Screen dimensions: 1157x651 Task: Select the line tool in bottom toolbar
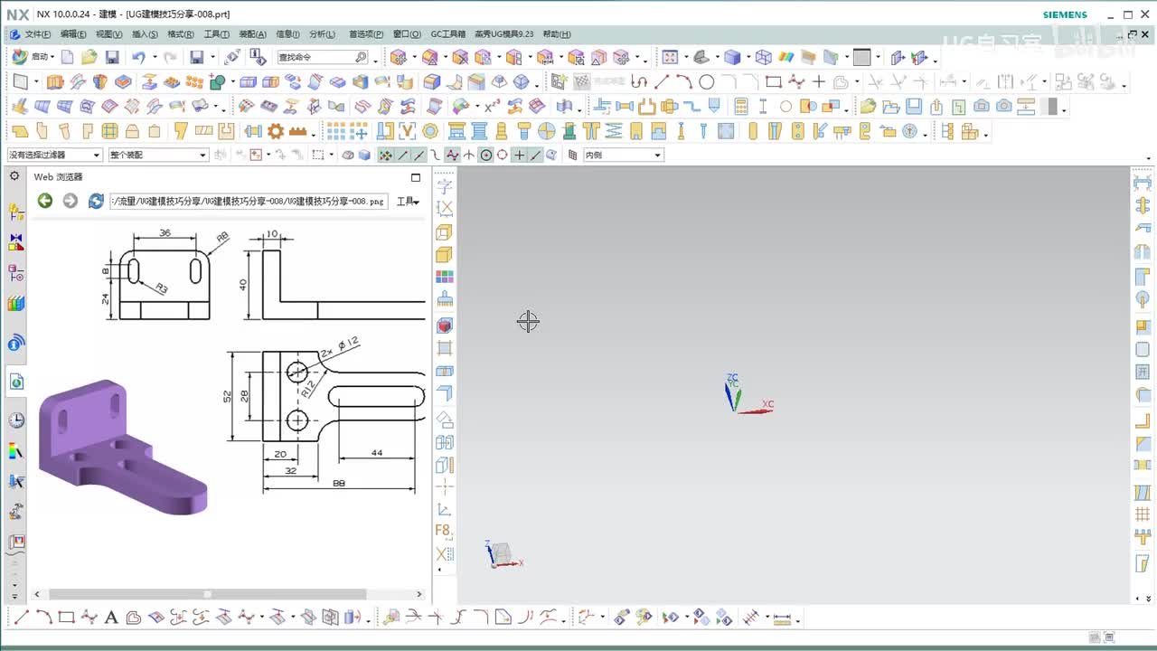[22, 618]
